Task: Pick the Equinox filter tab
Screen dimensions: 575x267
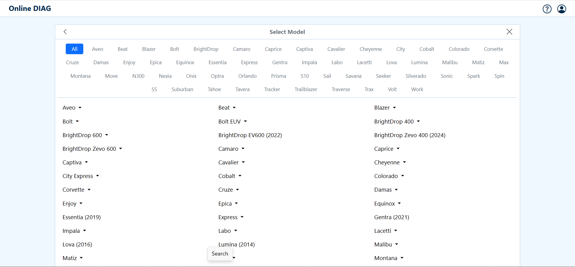Action: click(x=185, y=62)
